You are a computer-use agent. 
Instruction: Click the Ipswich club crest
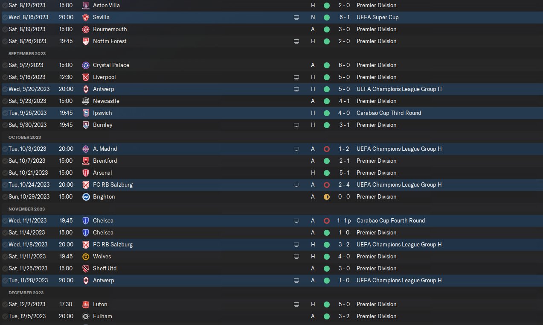(x=86, y=113)
